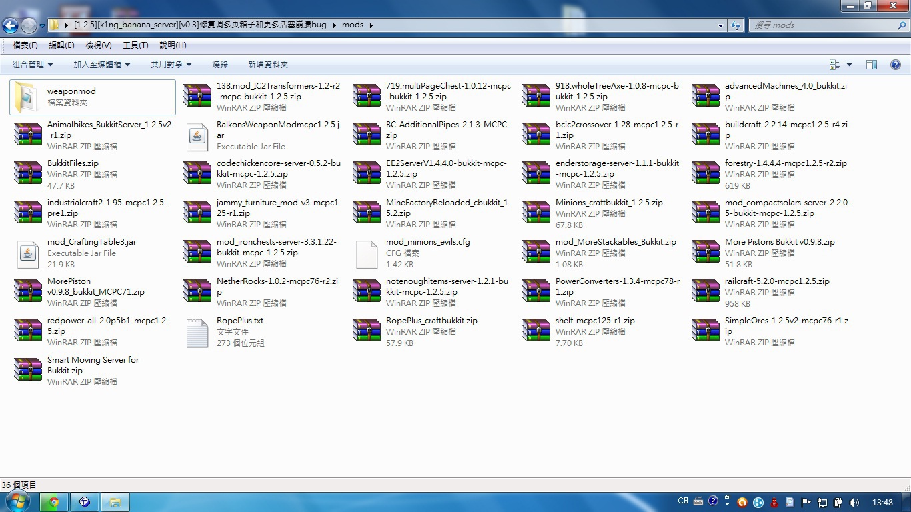This screenshot has width=911, height=512.
Task: Expand the 共用對象 dropdown
Action: point(171,65)
